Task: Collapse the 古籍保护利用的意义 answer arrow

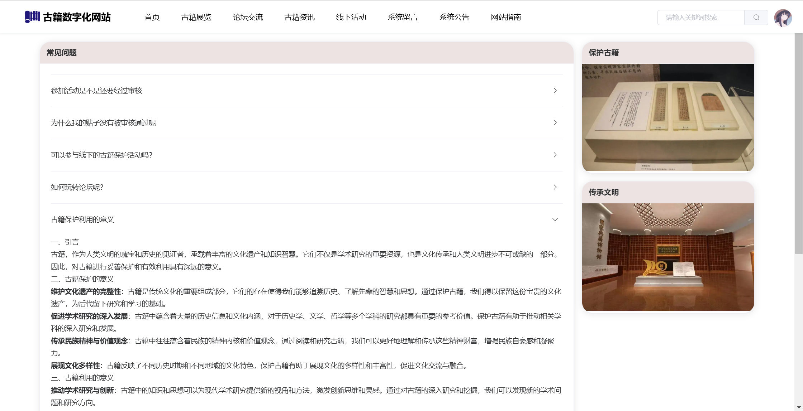Action: coord(555,219)
